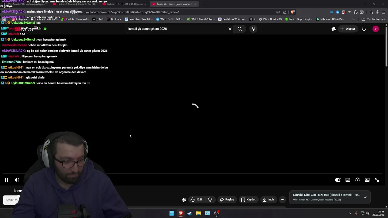Click the cast/screen icon in address bar
This screenshot has height=218, width=388.
click(x=278, y=12)
